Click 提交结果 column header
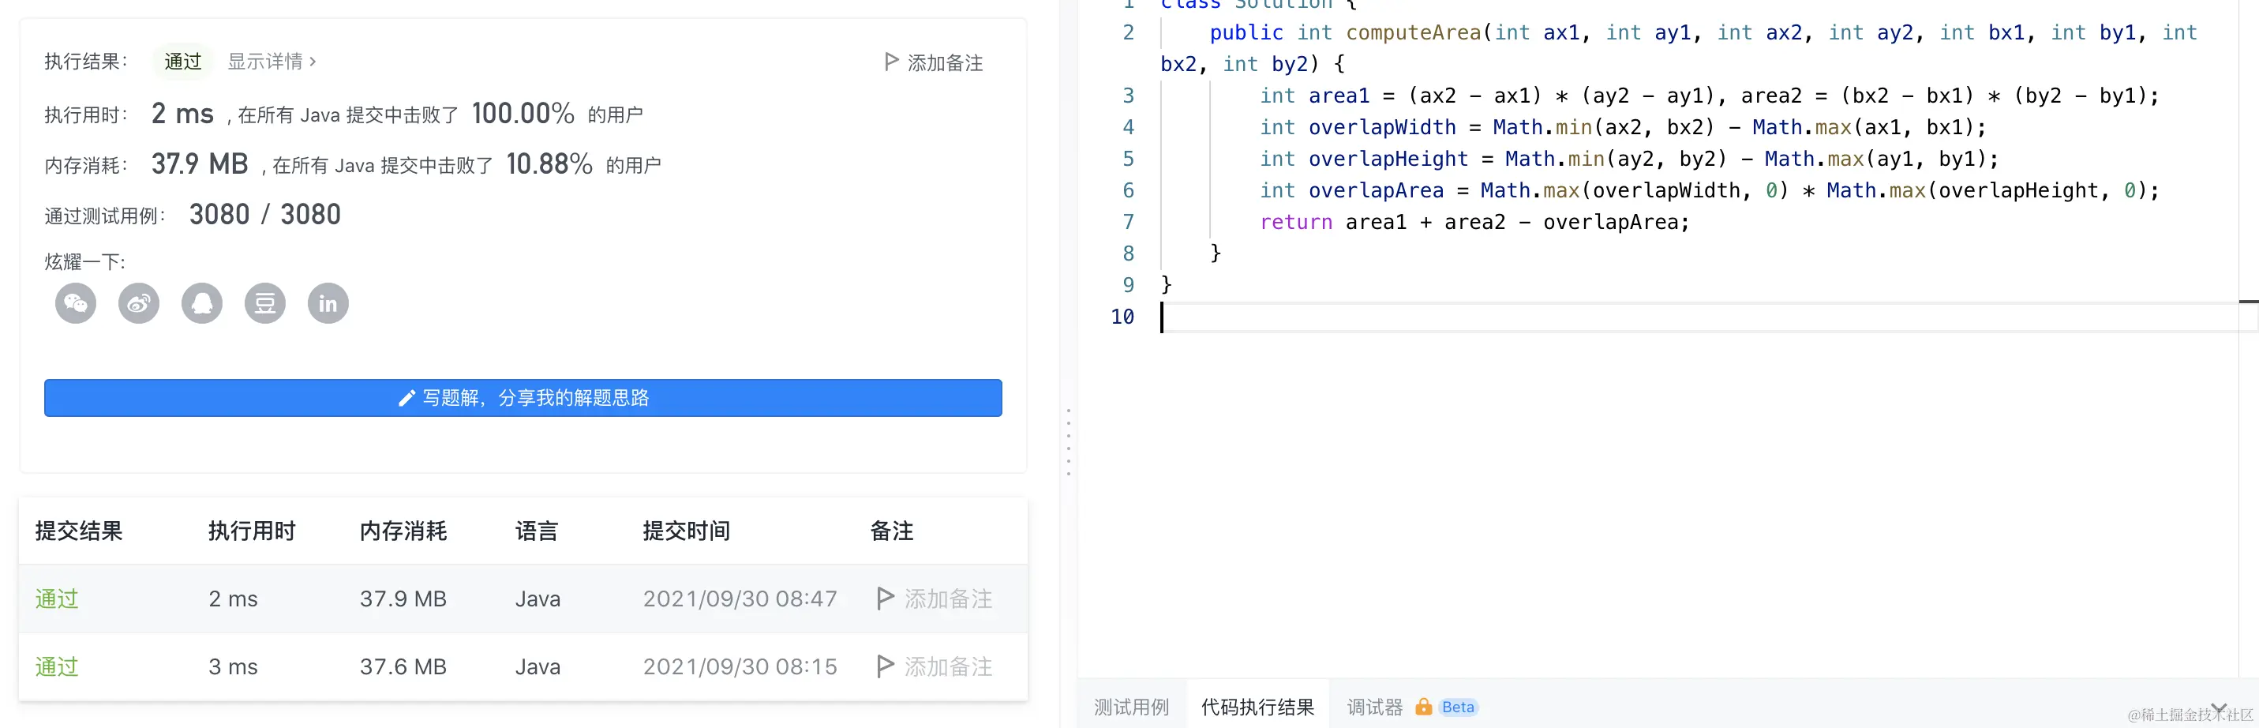The width and height of the screenshot is (2259, 728). (x=79, y=531)
